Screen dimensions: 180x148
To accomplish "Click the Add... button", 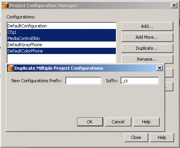I will point(147,26).
